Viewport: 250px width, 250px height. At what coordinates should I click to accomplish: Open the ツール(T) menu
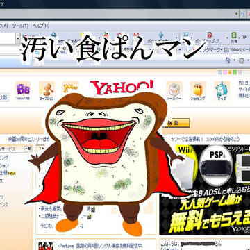[20, 26]
